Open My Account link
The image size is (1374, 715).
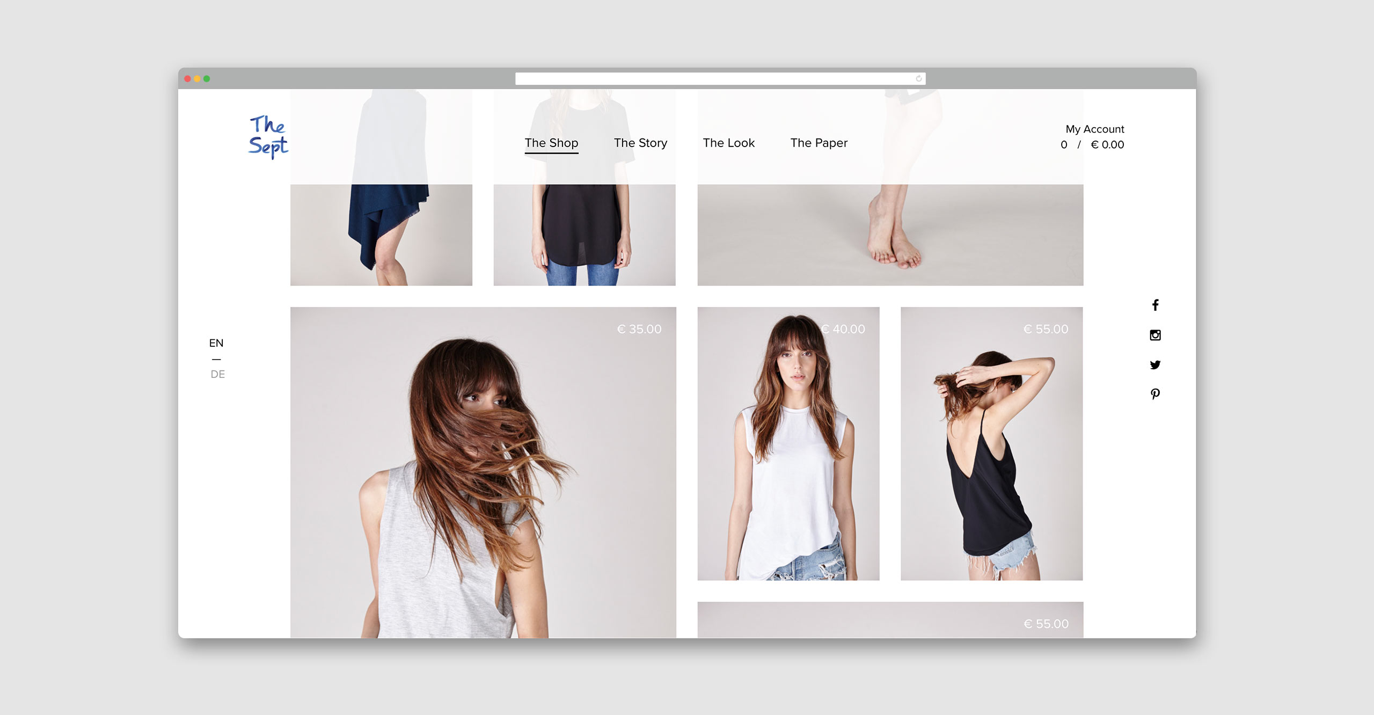pyautogui.click(x=1094, y=129)
